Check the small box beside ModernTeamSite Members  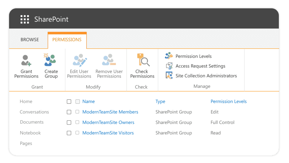pos(77,112)
